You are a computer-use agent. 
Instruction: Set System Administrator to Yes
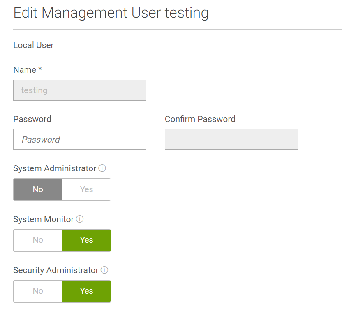(x=87, y=189)
